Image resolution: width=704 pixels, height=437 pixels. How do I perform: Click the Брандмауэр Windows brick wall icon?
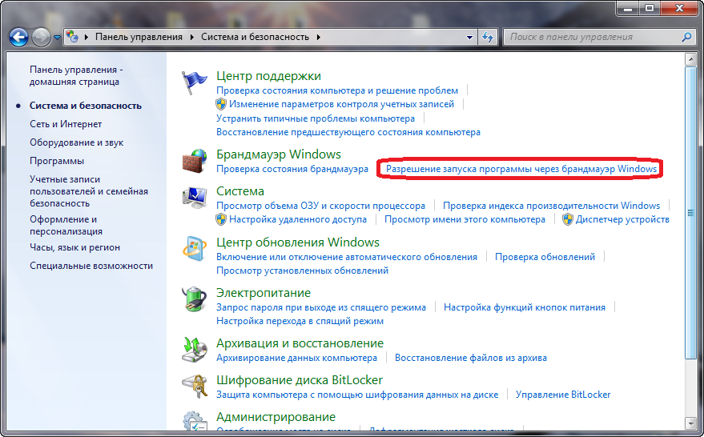[x=195, y=161]
